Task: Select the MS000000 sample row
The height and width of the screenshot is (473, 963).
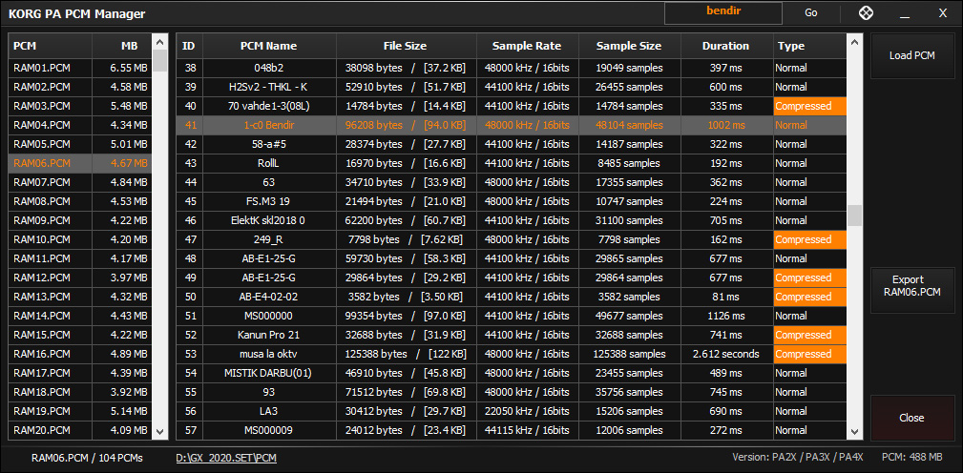Action: click(512, 316)
